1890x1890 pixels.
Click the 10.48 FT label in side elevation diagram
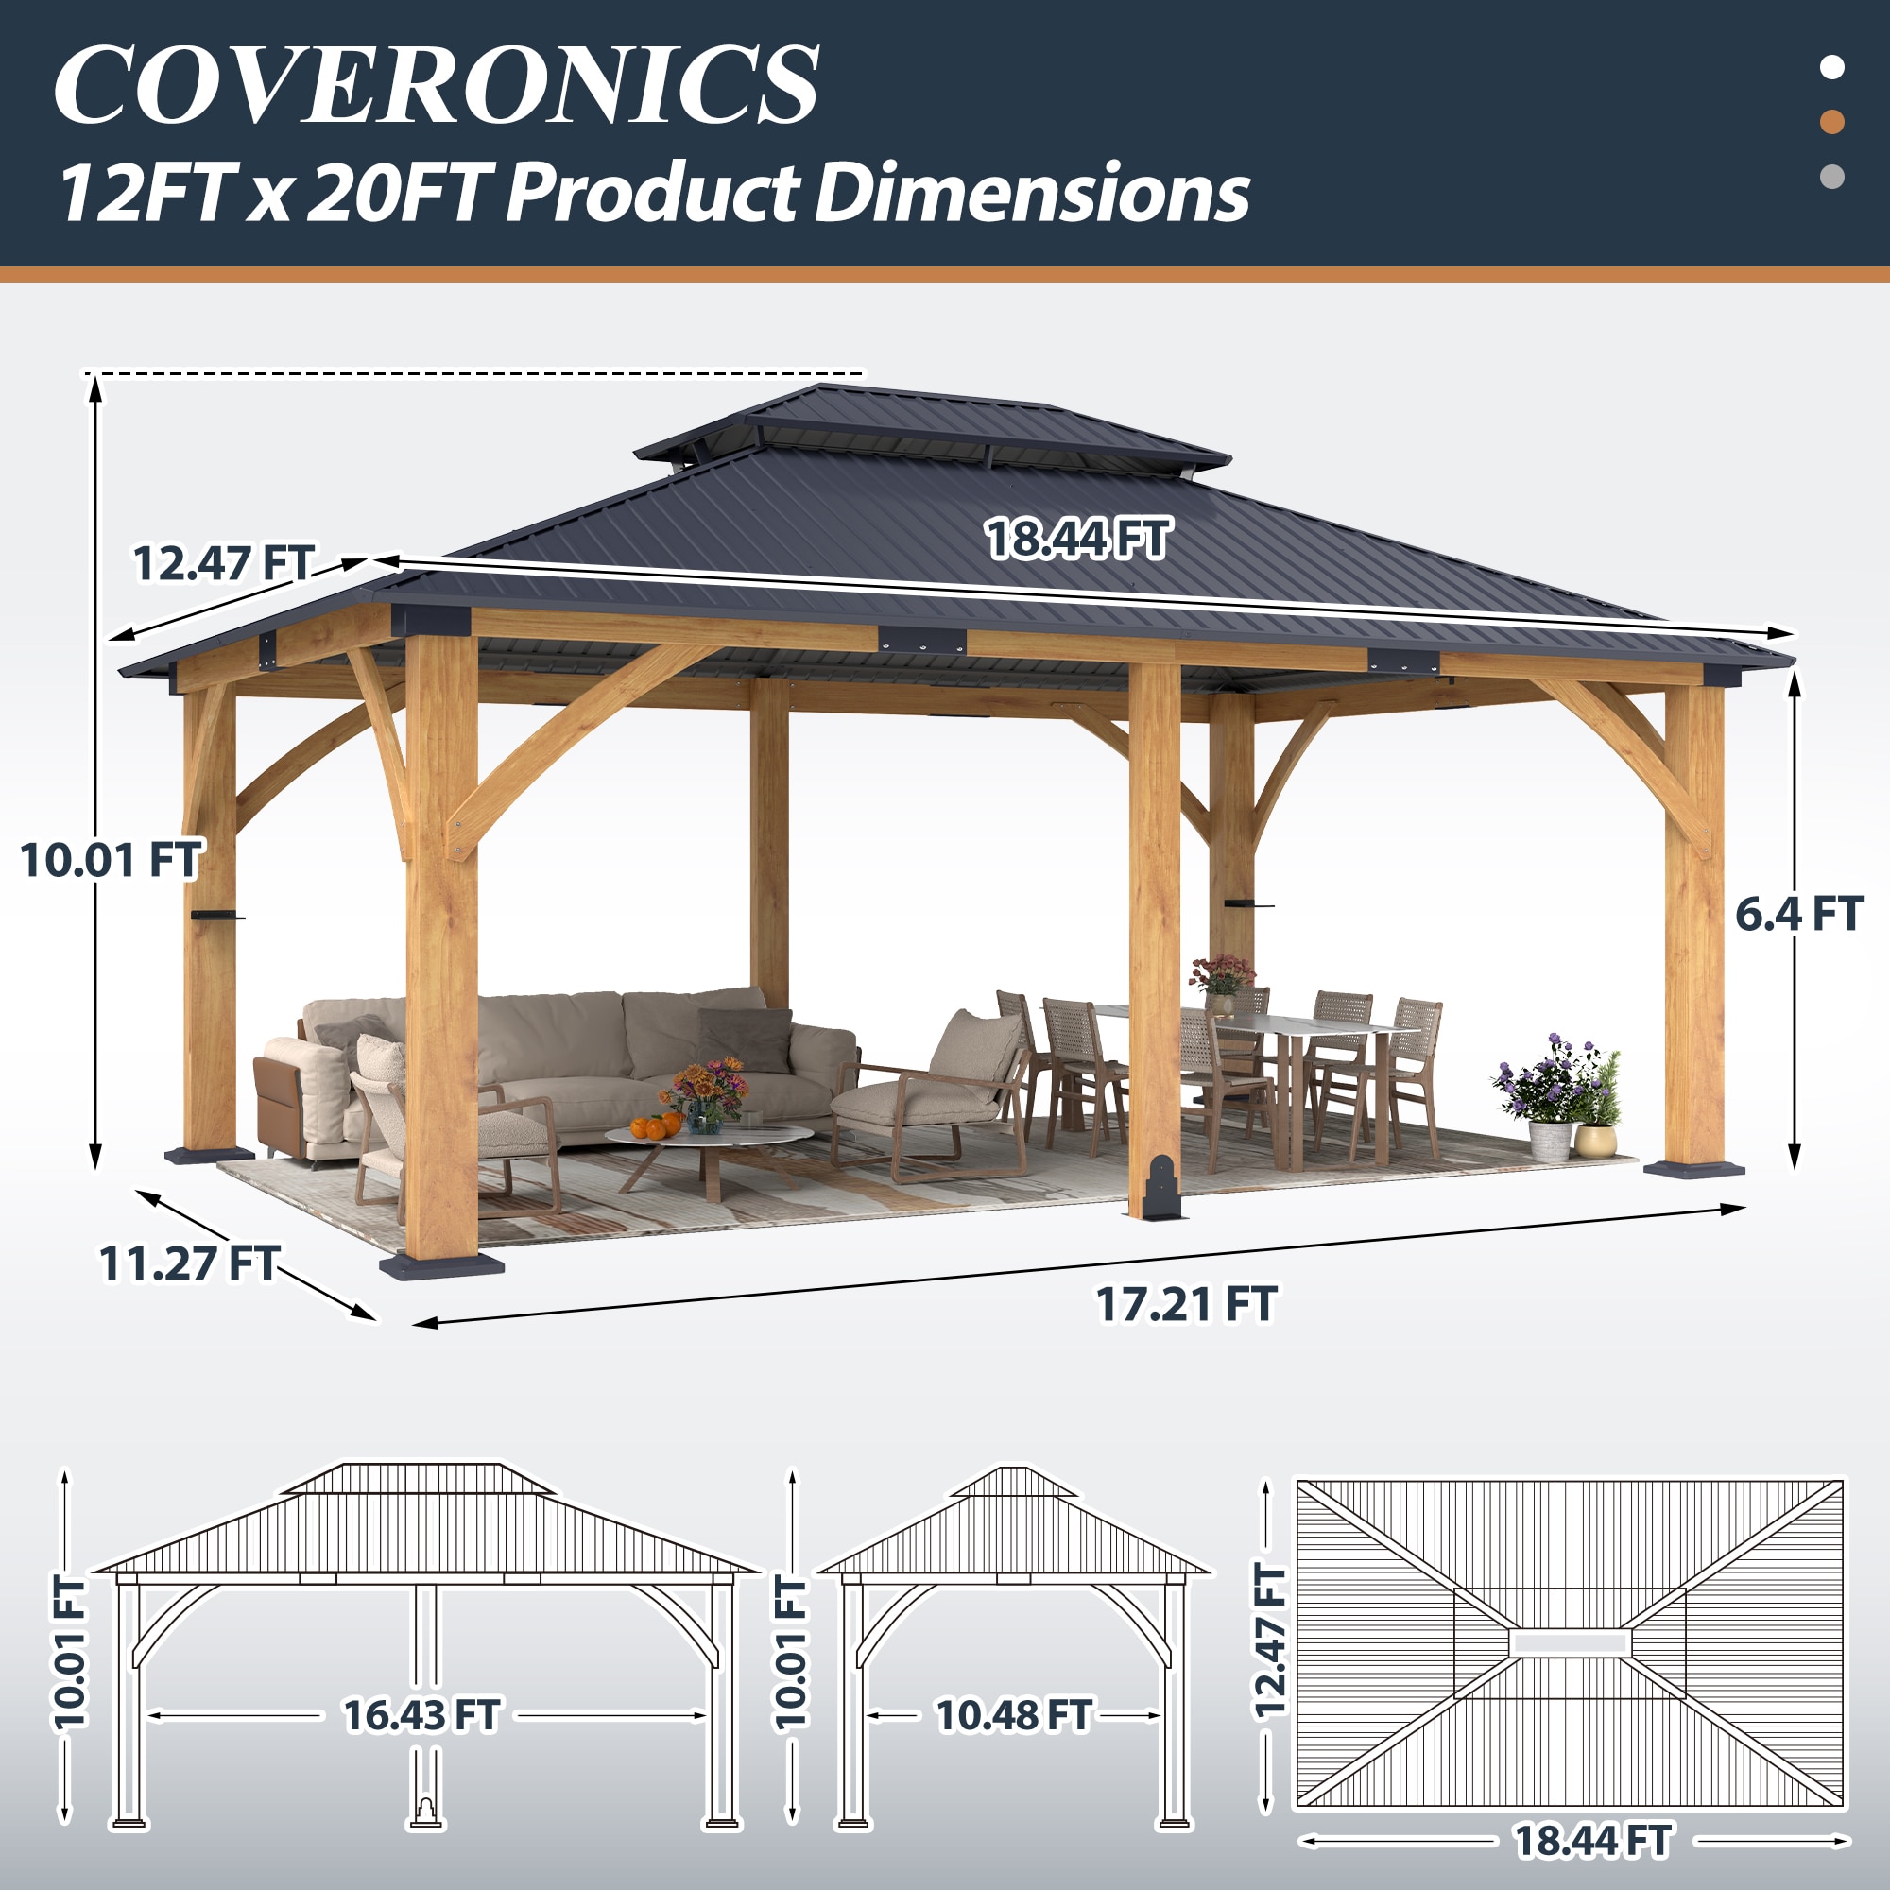pyautogui.click(x=1013, y=1715)
